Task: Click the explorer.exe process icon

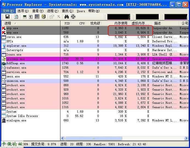Action: [x=4, y=46]
